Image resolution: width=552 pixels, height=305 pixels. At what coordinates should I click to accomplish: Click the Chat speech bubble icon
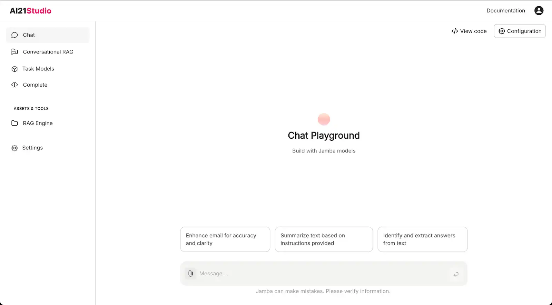pyautogui.click(x=14, y=35)
